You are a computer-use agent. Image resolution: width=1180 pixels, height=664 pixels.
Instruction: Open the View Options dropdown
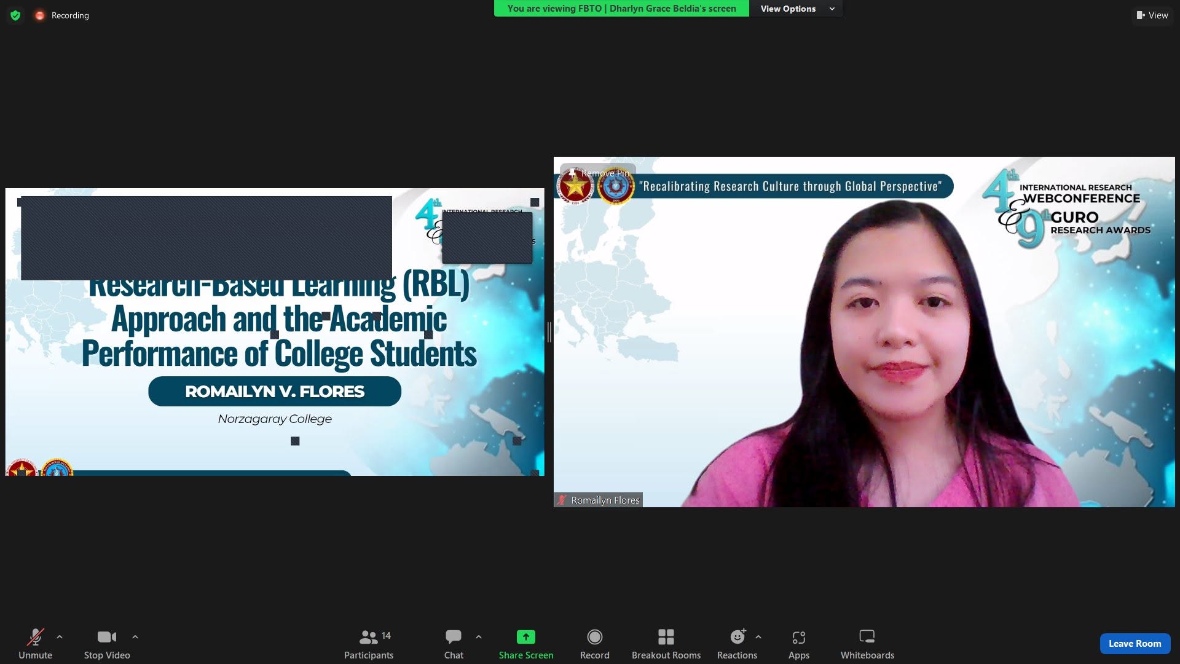(796, 9)
